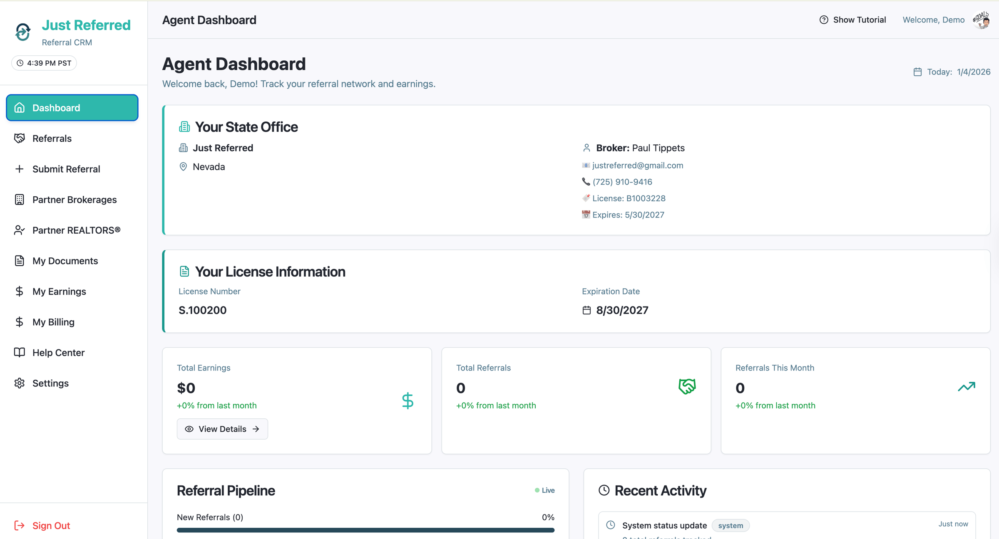This screenshot has height=539, width=999.
Task: Open My Billing from the sidebar menu
Action: pos(53,321)
